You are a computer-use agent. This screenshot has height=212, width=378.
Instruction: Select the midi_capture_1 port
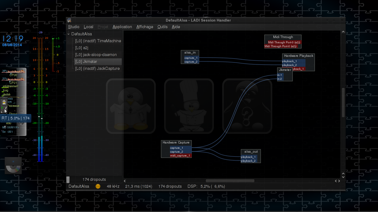(181, 156)
